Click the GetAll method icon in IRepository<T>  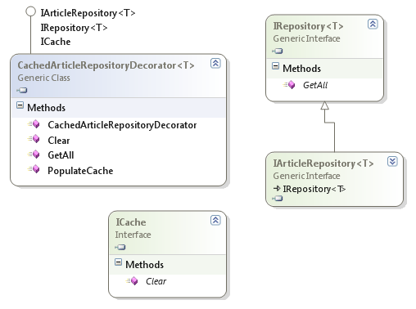(x=289, y=85)
